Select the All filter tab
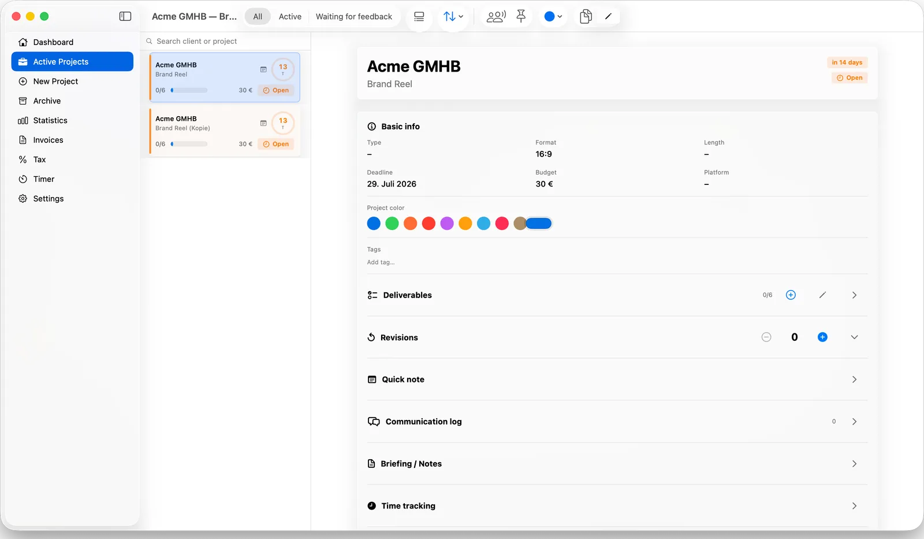 click(x=258, y=17)
